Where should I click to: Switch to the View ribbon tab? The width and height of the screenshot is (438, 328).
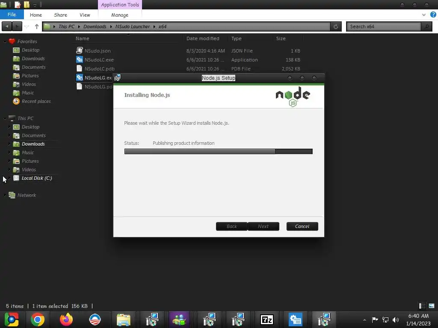(85, 15)
